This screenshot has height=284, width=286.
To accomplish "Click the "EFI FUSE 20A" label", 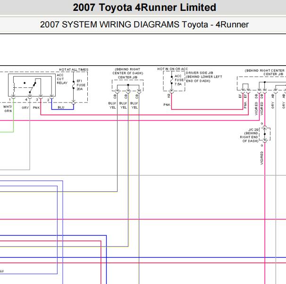I will pos(81,85).
